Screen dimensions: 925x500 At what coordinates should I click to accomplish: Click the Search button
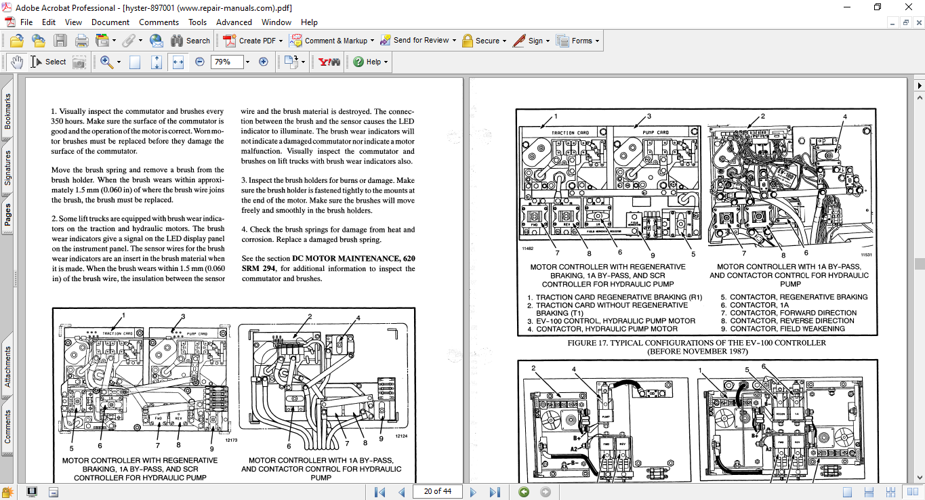click(190, 41)
